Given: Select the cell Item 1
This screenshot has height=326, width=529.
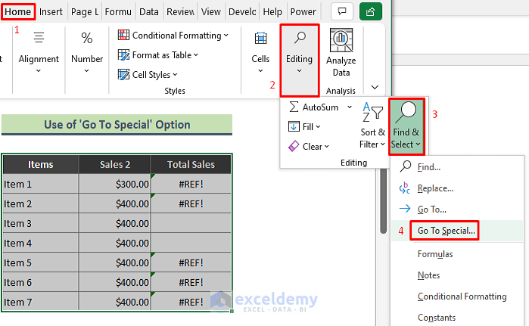Looking at the screenshot, I should [x=40, y=184].
